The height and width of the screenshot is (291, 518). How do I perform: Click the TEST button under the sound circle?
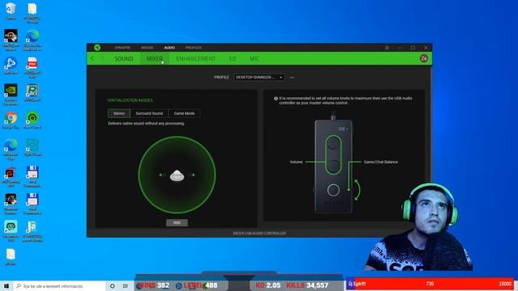(x=177, y=223)
